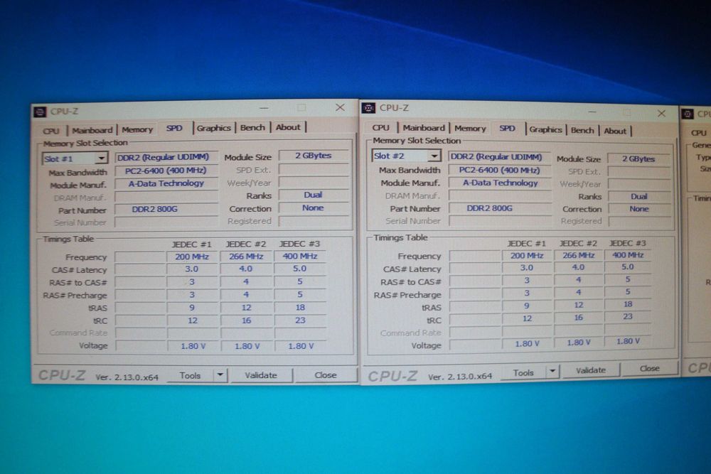Viewport: 711px width, 474px height.
Task: Click empty DRAM Manuf. field in Slot #1 window
Action: pos(166,197)
